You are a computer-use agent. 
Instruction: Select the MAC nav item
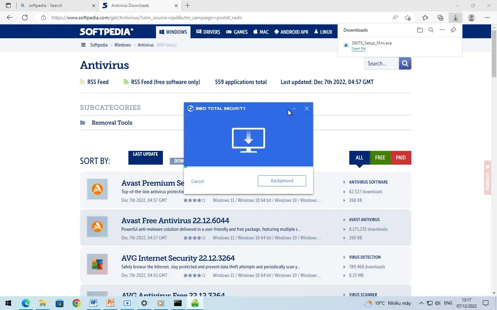(x=261, y=32)
